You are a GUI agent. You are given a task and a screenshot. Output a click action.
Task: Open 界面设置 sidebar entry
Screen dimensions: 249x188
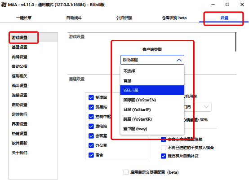[33, 124]
